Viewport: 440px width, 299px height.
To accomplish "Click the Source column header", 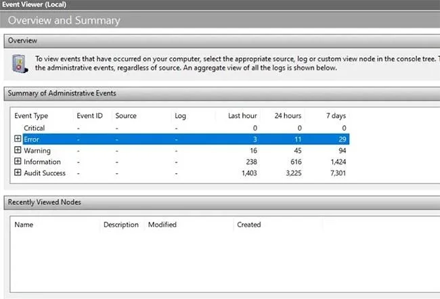I will point(126,116).
